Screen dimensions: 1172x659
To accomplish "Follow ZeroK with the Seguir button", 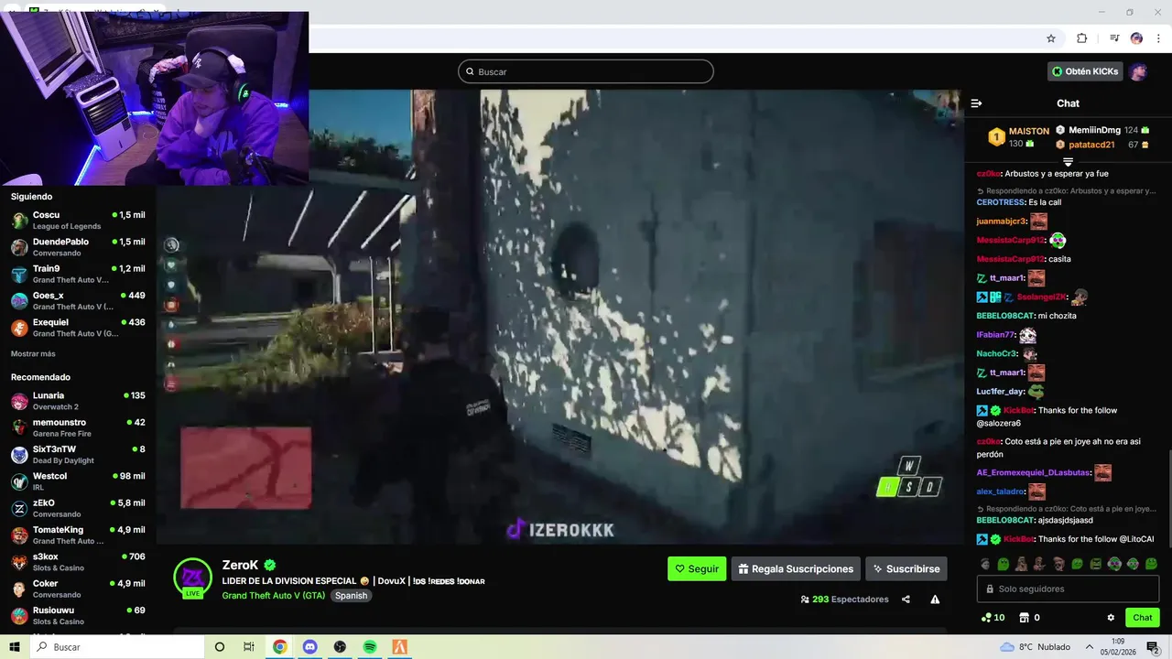I will pos(697,568).
